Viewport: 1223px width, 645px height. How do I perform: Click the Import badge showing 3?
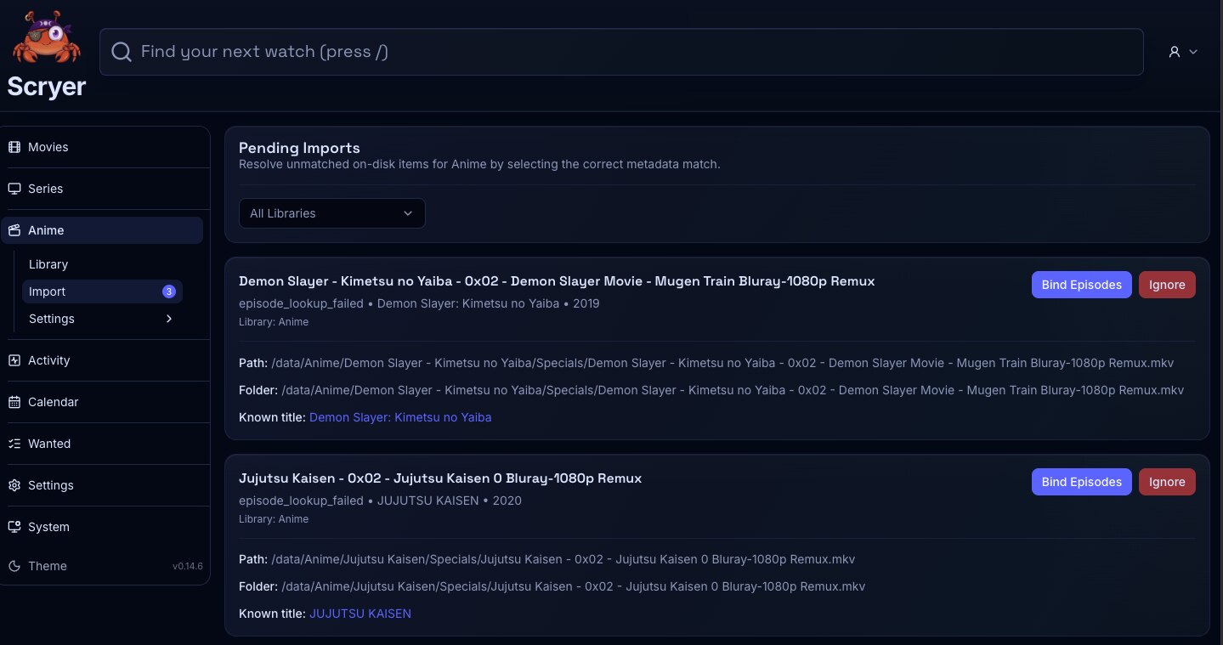tap(168, 291)
